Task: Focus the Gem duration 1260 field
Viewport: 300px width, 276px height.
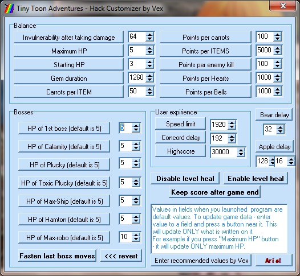Action: coord(137,78)
